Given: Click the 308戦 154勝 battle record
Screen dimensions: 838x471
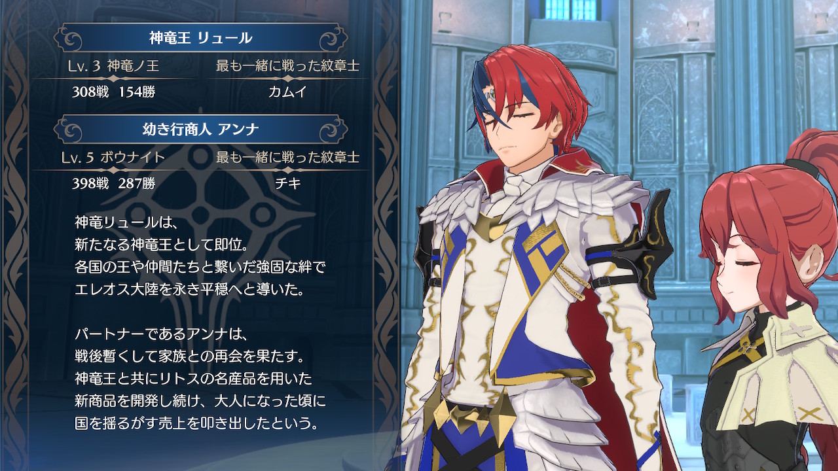Looking at the screenshot, I should point(113,92).
